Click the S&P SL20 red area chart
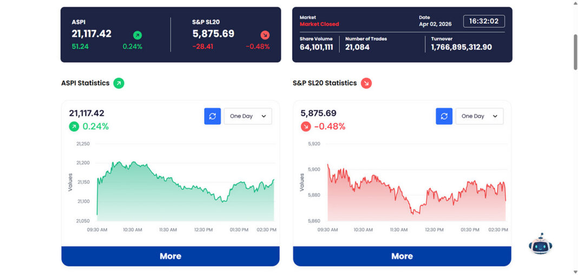578x275 pixels. [416, 203]
